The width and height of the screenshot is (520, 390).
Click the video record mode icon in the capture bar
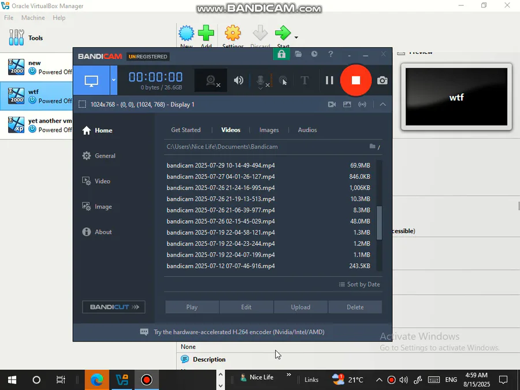point(332,105)
